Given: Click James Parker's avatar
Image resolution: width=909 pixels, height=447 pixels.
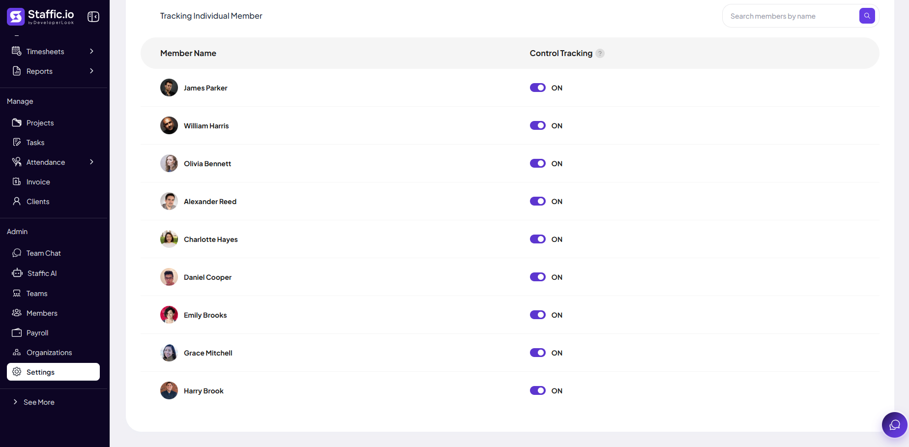Looking at the screenshot, I should (x=169, y=88).
